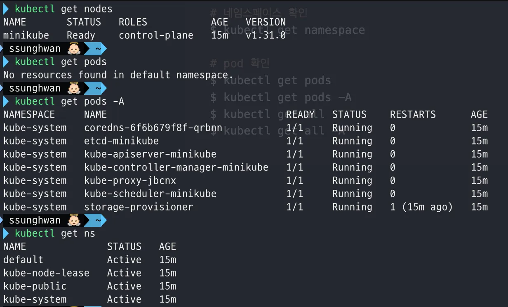Click the kube-public namespace name
The width and height of the screenshot is (508, 307).
[35, 286]
